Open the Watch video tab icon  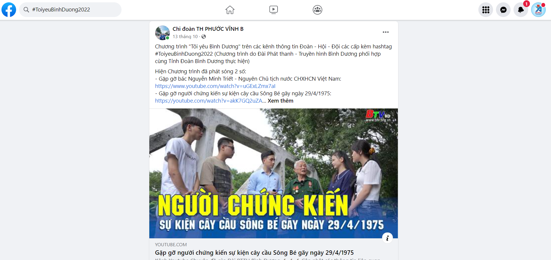coord(273,10)
